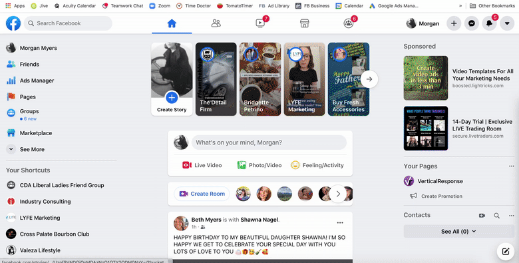The image size is (519, 263).
Task: Open the Watch video tab
Action: [260, 23]
